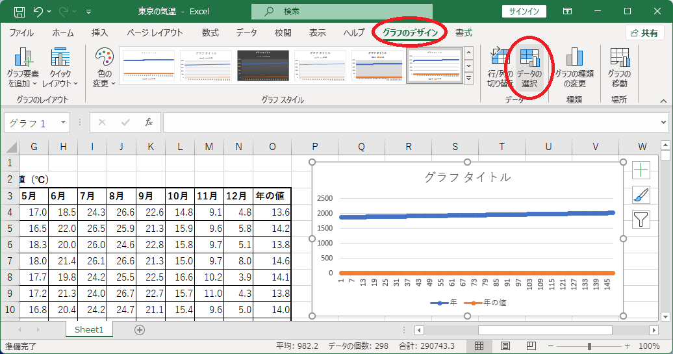
Task: Apply the dark-background chart style thumbnail
Action: click(x=263, y=65)
